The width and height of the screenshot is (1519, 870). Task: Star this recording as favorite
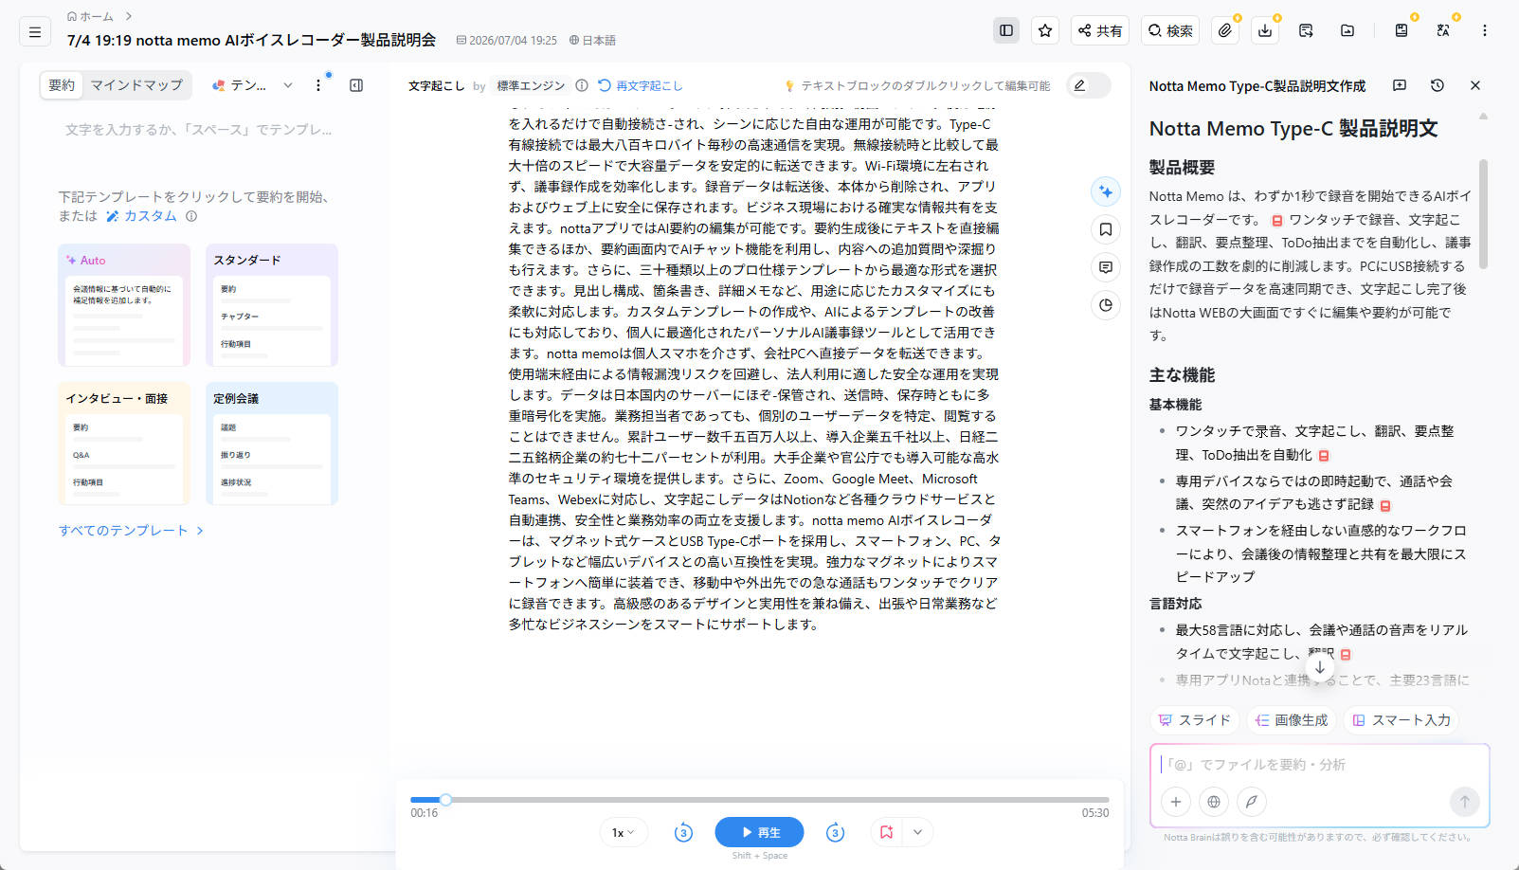point(1045,30)
